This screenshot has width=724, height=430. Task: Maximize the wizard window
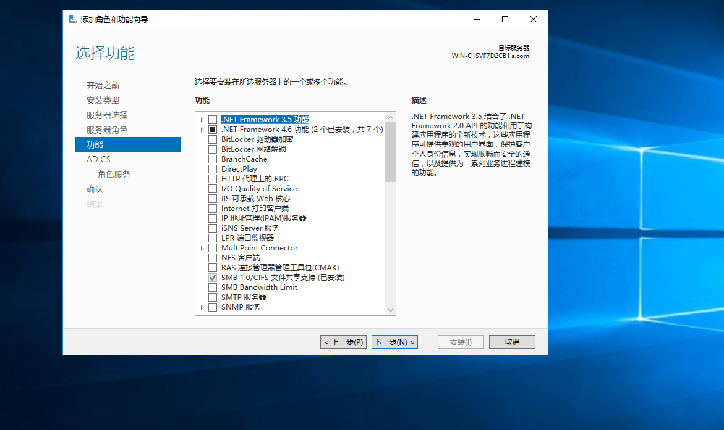click(505, 19)
